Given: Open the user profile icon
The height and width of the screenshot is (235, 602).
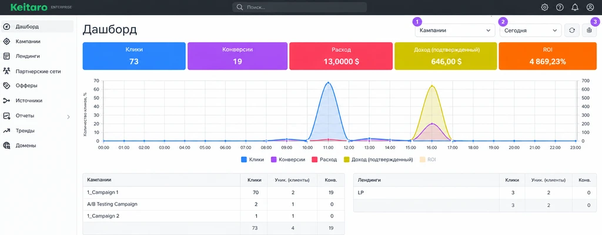Looking at the screenshot, I should pos(590,7).
